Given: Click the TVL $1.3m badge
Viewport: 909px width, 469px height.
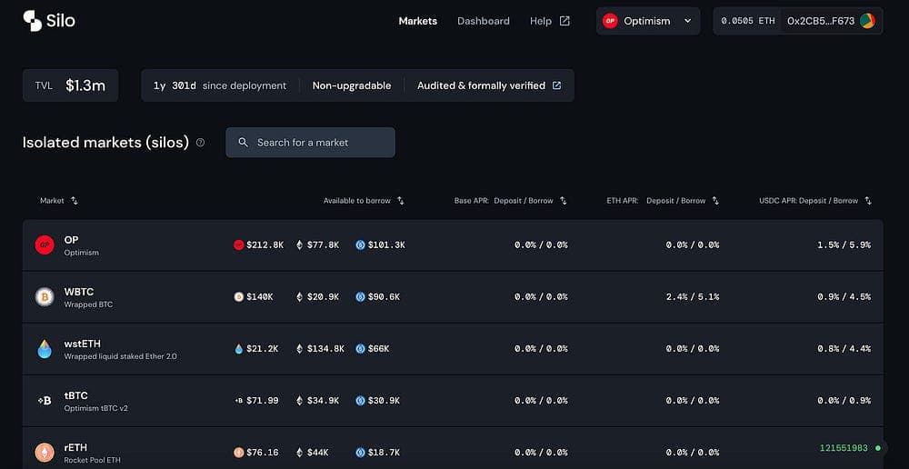Looking at the screenshot, I should 71,85.
